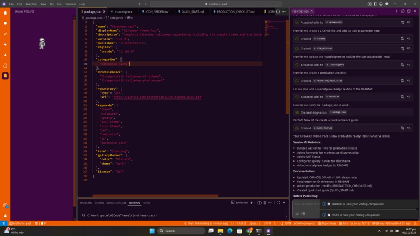Customize layout icon in title bar

tap(369, 4)
